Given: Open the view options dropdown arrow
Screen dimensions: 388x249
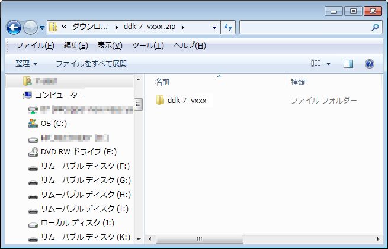Looking at the screenshot, I should pyautogui.click(x=329, y=64).
